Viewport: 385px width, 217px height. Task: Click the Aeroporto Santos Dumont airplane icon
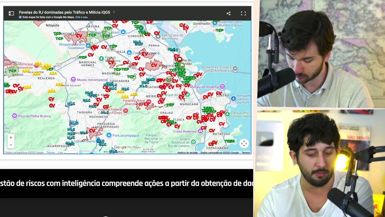pos(233,99)
